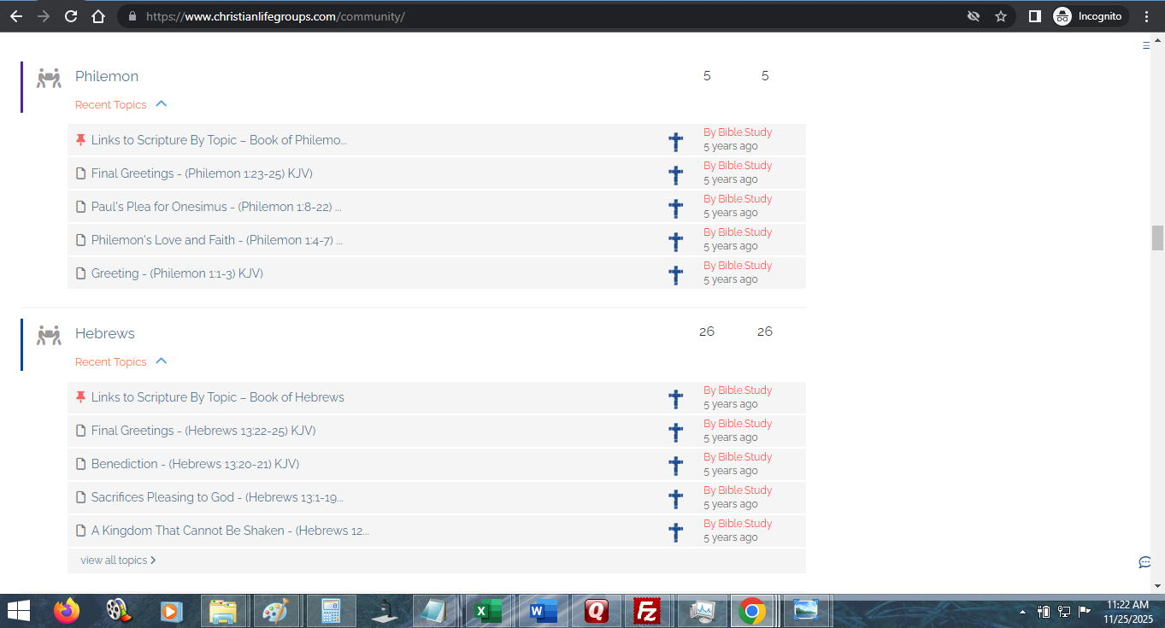Image resolution: width=1165 pixels, height=628 pixels.
Task: Collapse Recent Topics under Philemon
Action: coord(162,104)
